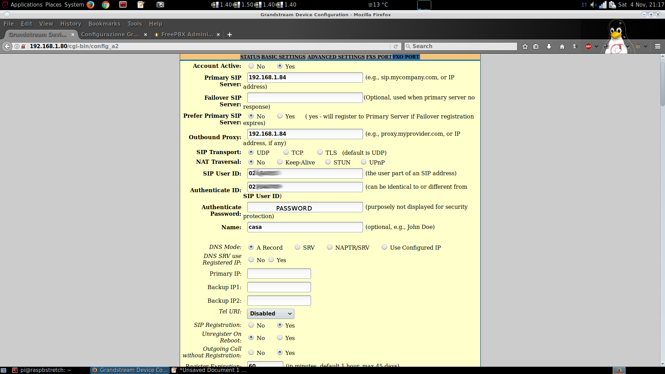Open the Firefox hamburger menu

pos(658,46)
